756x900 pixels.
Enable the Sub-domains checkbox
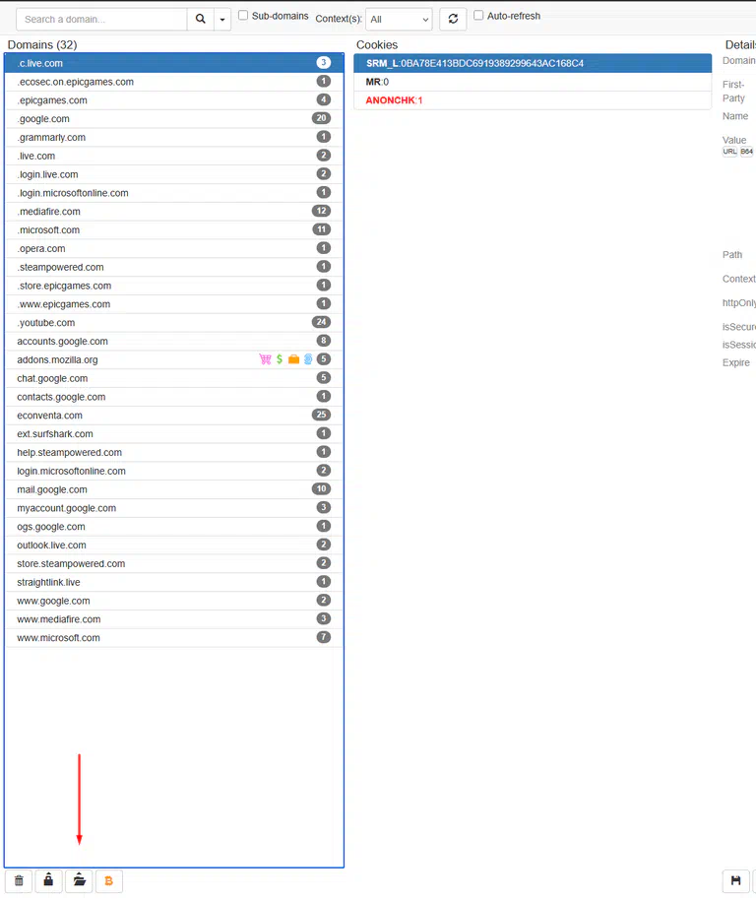pyautogui.click(x=243, y=16)
